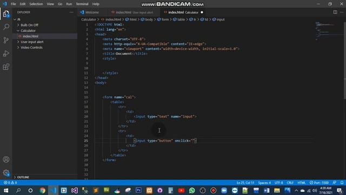Image resolution: width=346 pixels, height=195 pixels.
Task: Click Port : 5500 Live Server status
Action: click(x=319, y=183)
